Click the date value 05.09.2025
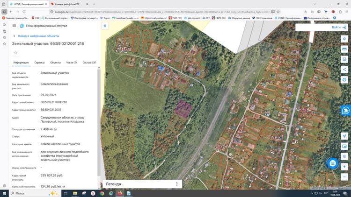The width and height of the screenshot is (351, 197). click(48, 95)
